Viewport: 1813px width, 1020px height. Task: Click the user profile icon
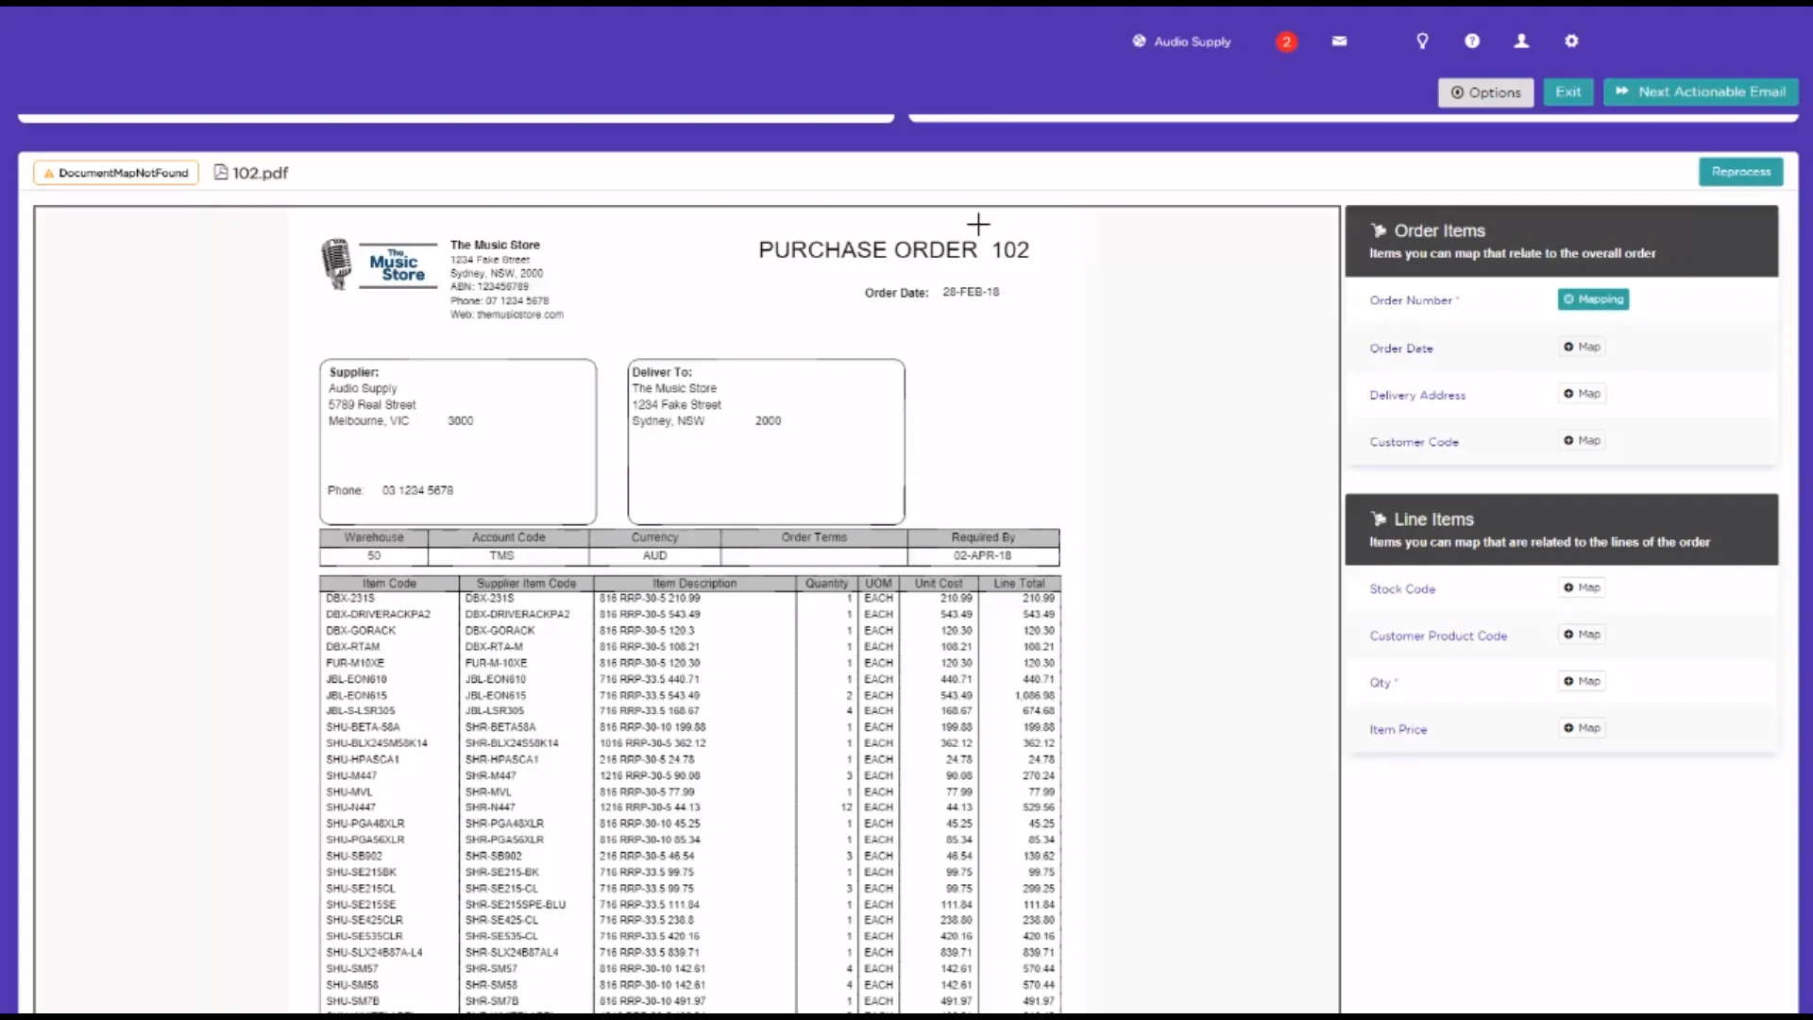(x=1521, y=41)
